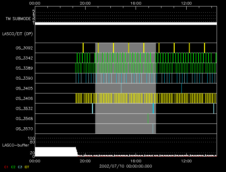Click the first yellow marker in OS_3092 row
Viewport: 226px width, 172px height.
pos(83,48)
